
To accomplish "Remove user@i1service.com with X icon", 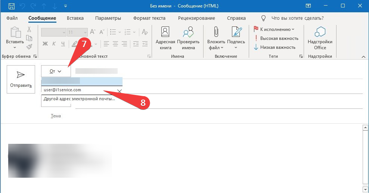I will pyautogui.click(x=120, y=91).
